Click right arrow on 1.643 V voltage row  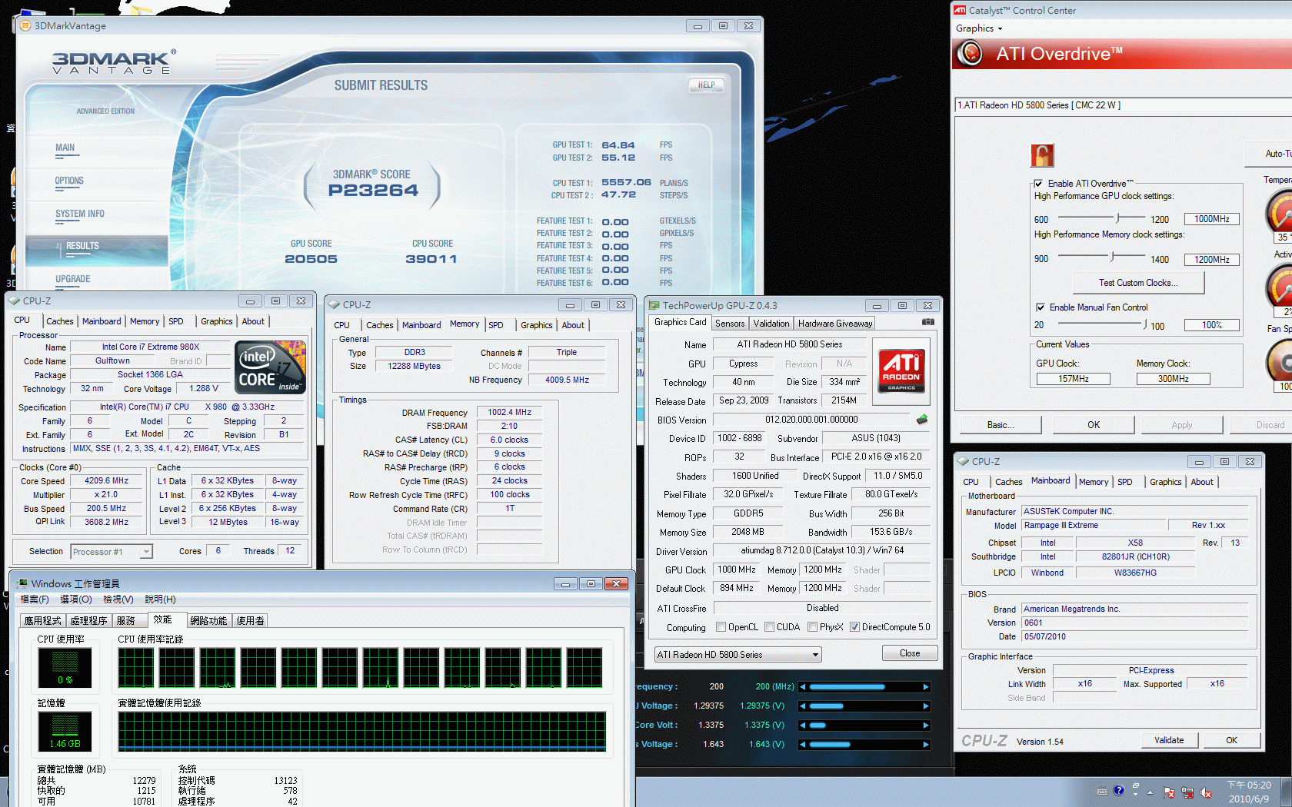(x=926, y=745)
